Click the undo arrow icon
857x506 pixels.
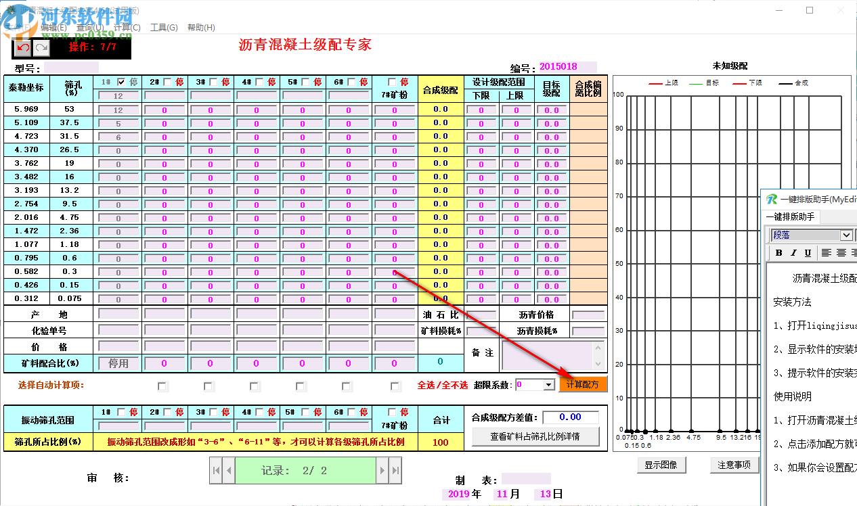(22, 47)
